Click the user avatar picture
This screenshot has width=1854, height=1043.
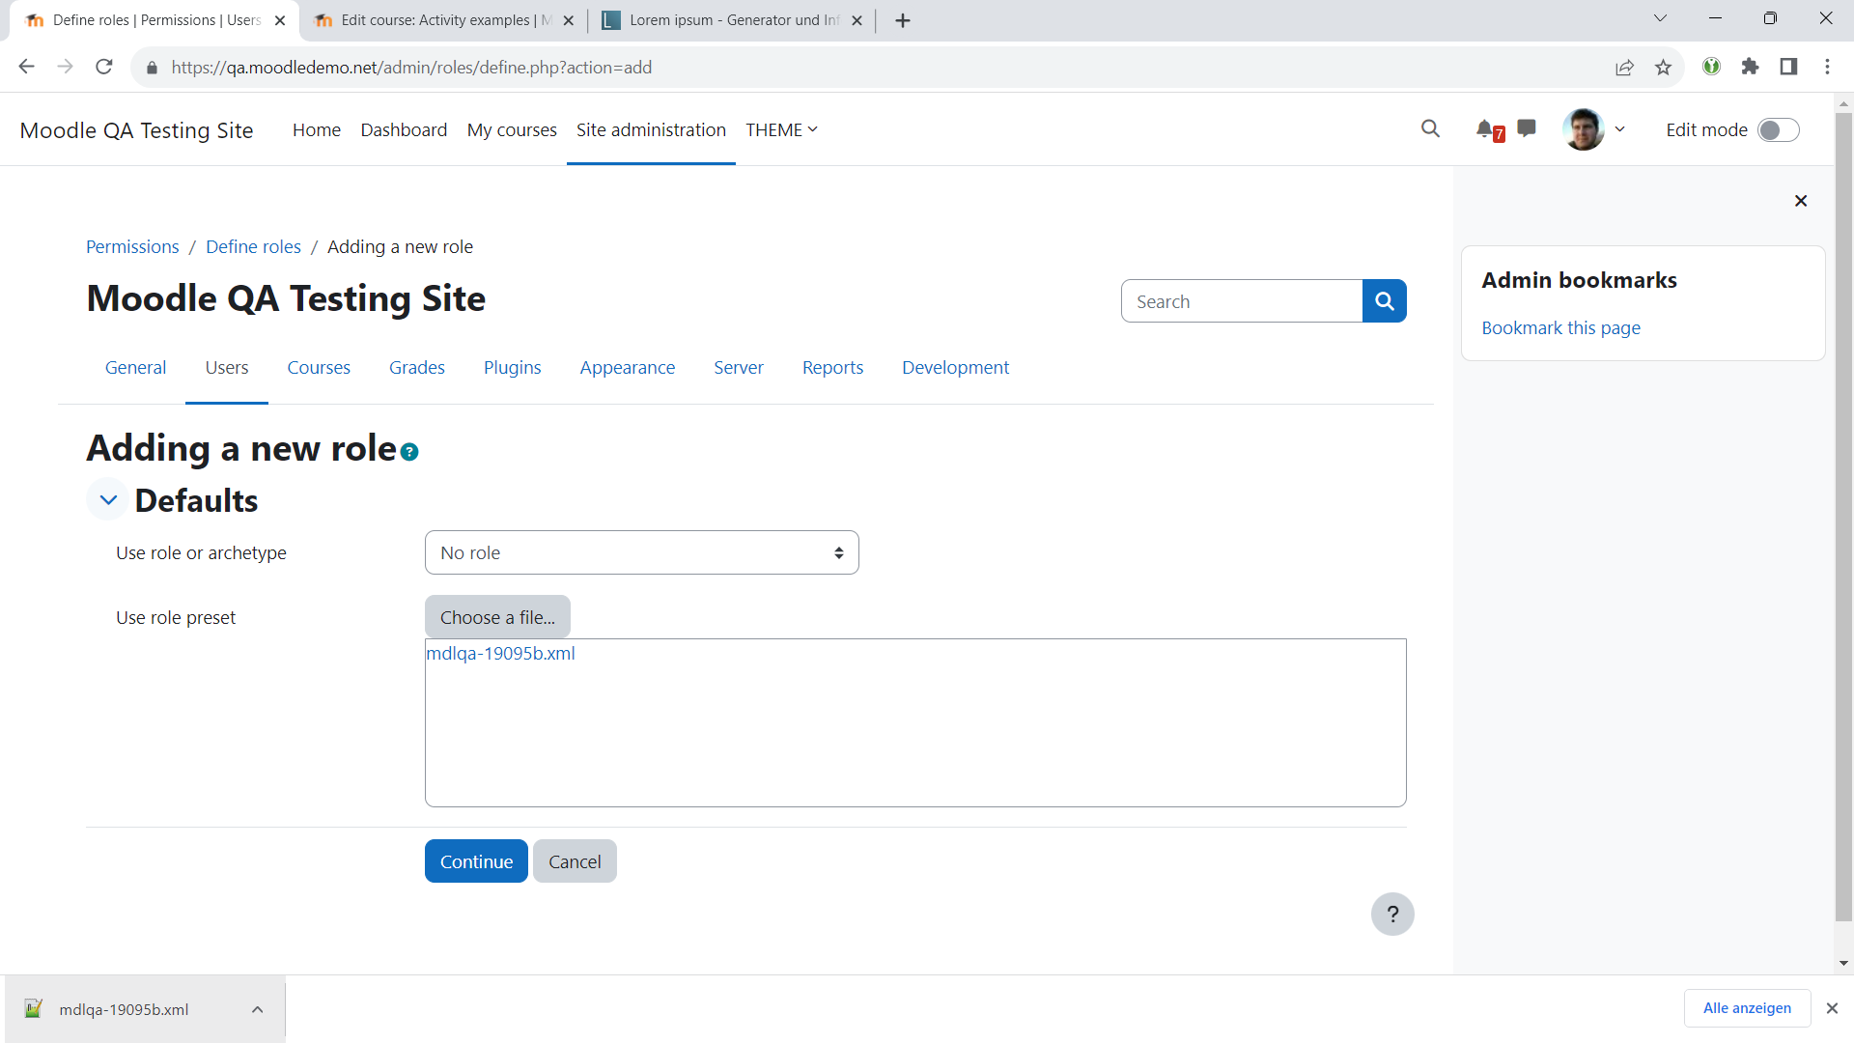[x=1584, y=129]
